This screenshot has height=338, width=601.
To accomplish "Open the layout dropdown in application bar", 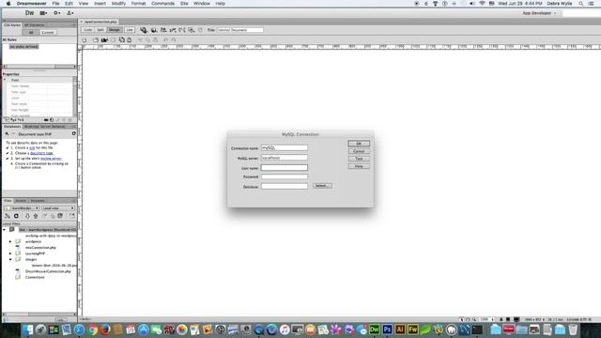I will (44, 13).
